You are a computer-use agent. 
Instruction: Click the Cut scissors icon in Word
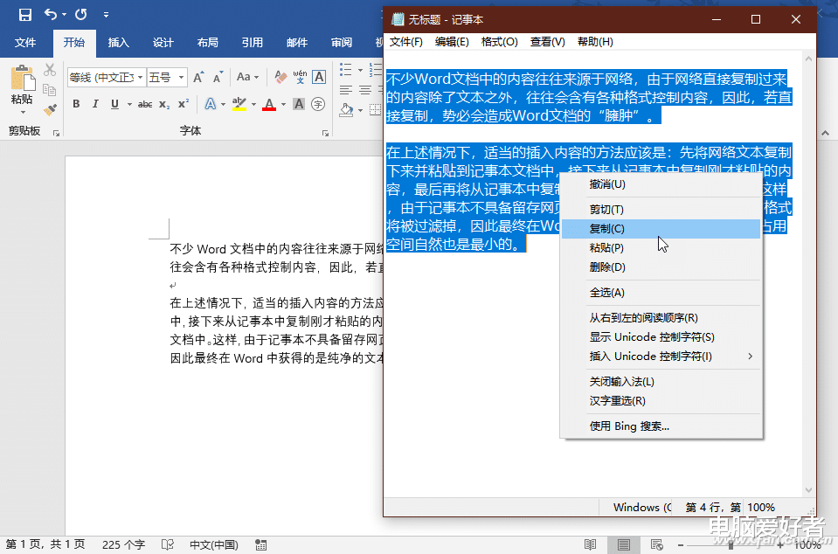50,70
